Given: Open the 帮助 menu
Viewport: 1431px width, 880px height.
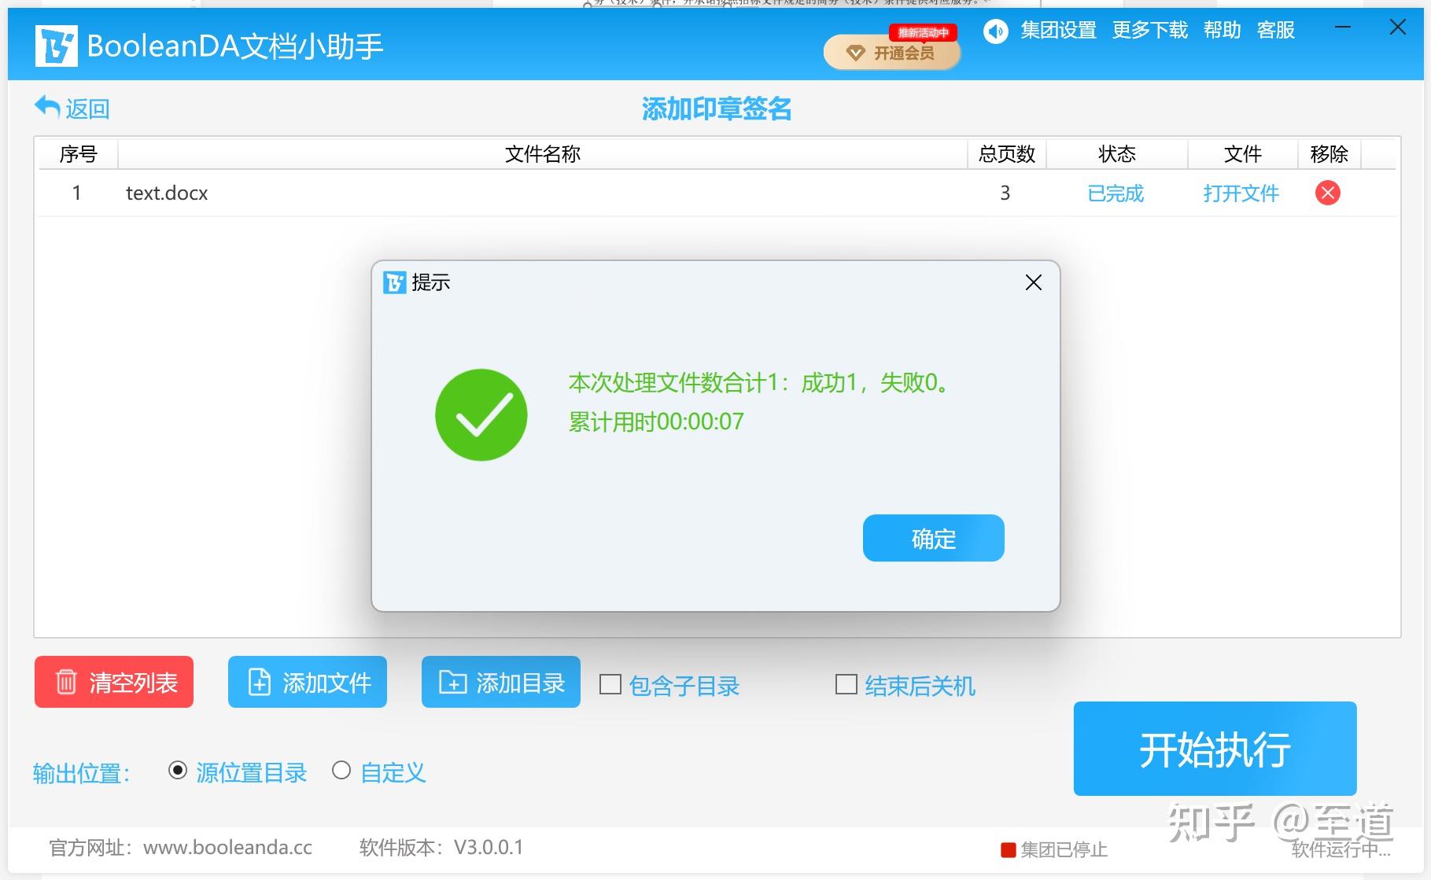Looking at the screenshot, I should tap(1222, 31).
